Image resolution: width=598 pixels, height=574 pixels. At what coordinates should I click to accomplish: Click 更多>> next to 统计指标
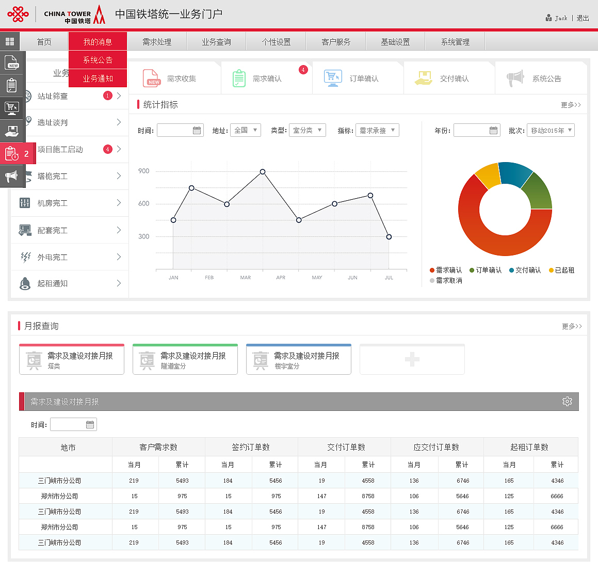(x=571, y=104)
